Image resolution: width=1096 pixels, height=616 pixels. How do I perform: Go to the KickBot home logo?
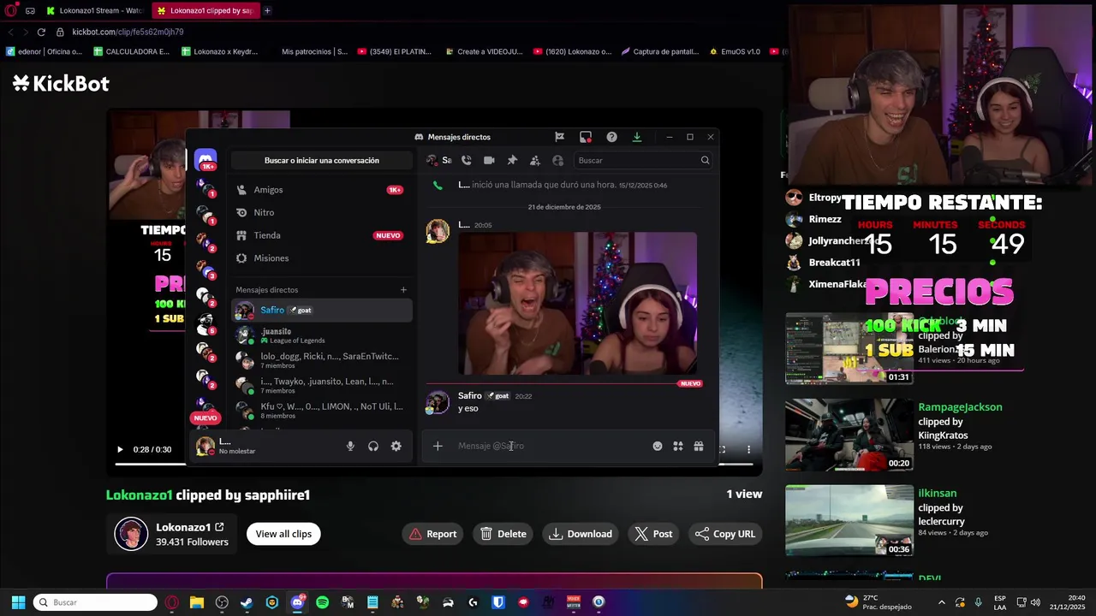point(61,83)
